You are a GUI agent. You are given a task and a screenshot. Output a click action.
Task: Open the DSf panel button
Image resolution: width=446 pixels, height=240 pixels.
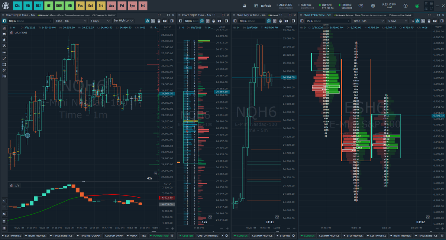pos(38,6)
